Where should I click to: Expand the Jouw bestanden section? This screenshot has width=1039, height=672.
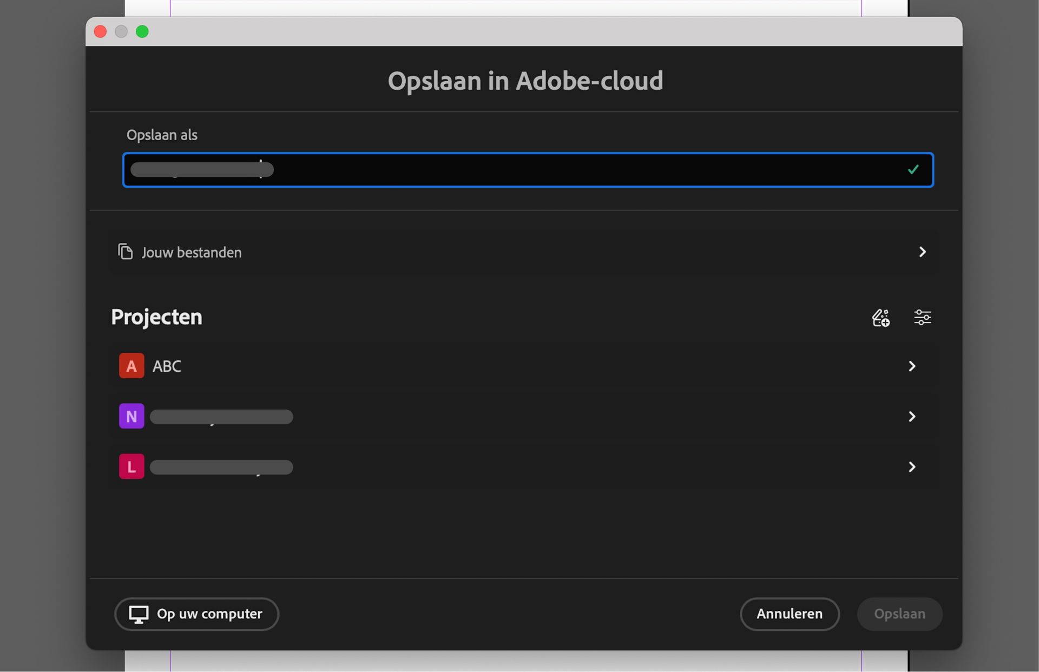coord(923,252)
